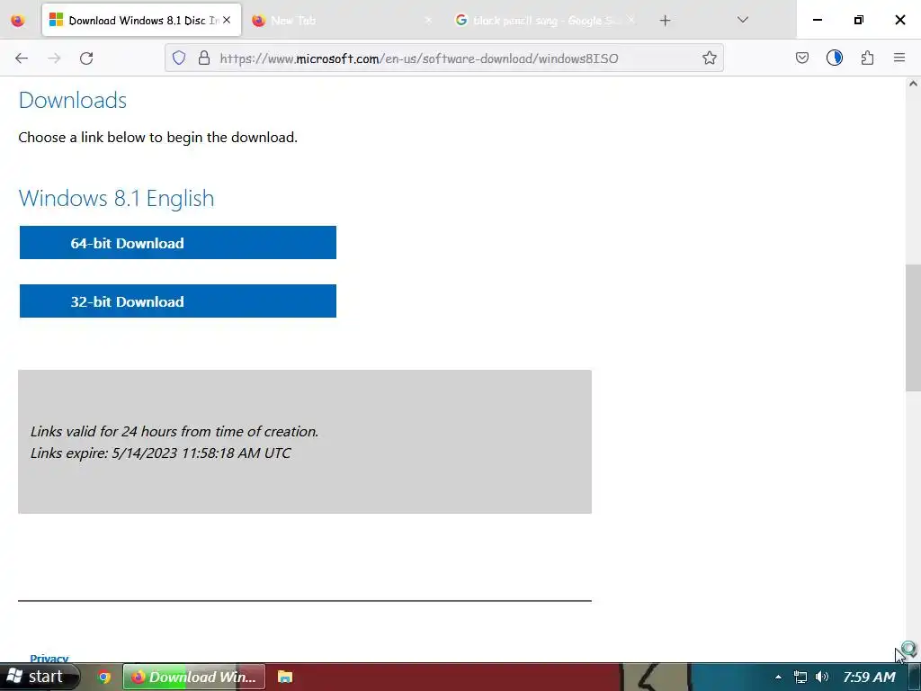Click the scrollbar up arrow
The height and width of the screenshot is (691, 921).
tap(914, 84)
